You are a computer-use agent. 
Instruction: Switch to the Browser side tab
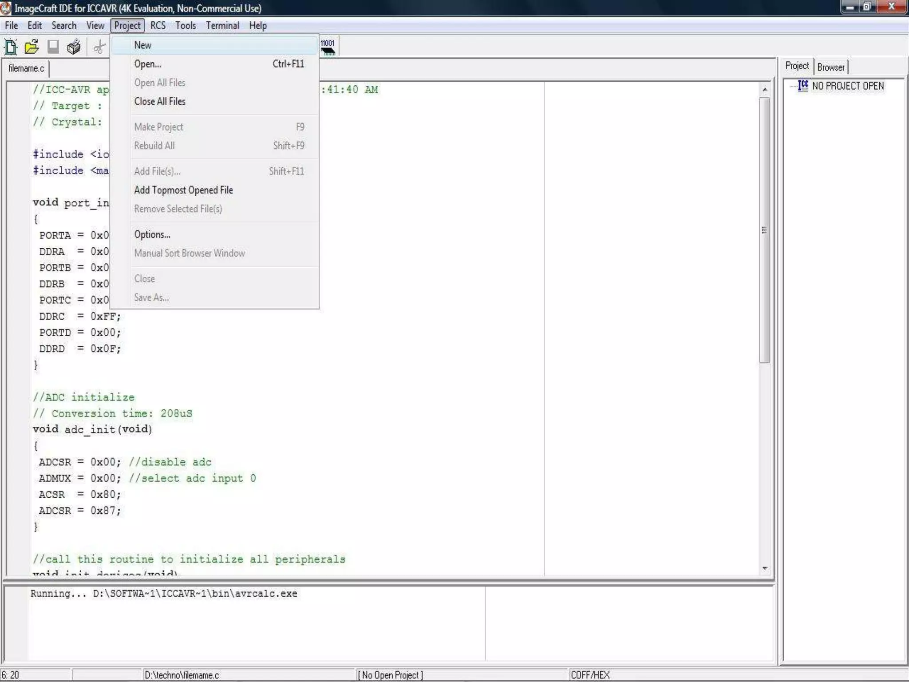pos(831,67)
